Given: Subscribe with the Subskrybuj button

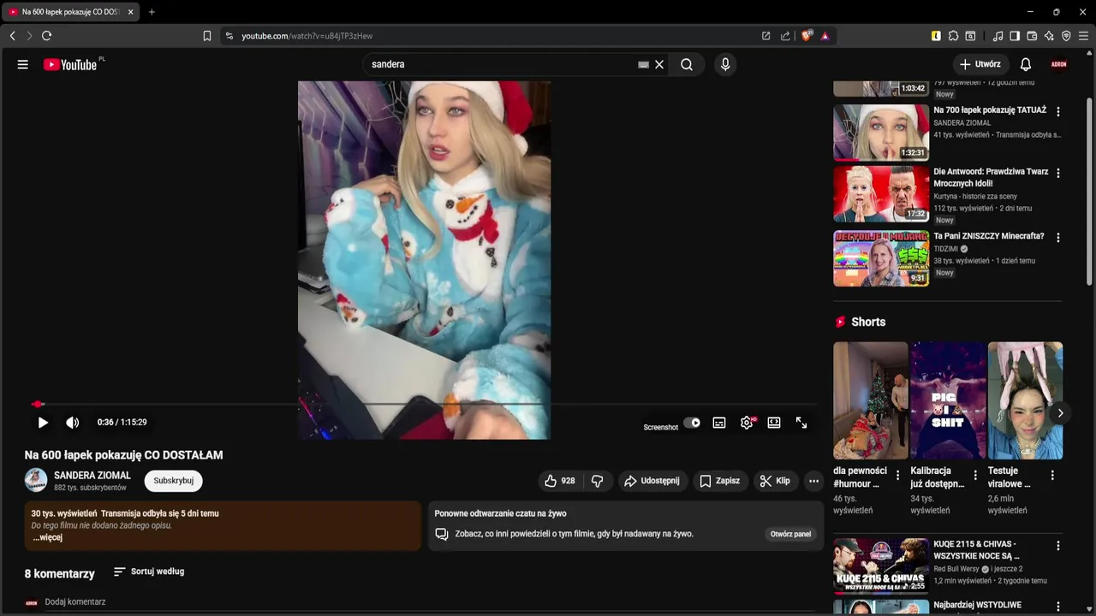Looking at the screenshot, I should point(174,481).
